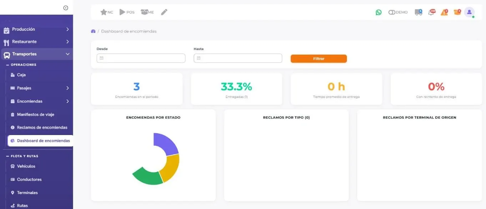Click the '3' Encomiendas en el período card
This screenshot has width=486, height=209.
pyautogui.click(x=137, y=89)
